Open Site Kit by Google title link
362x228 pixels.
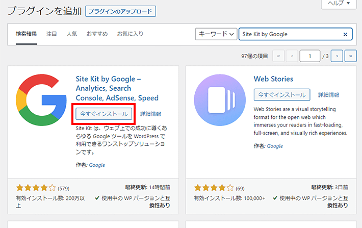pyautogui.click(x=117, y=88)
